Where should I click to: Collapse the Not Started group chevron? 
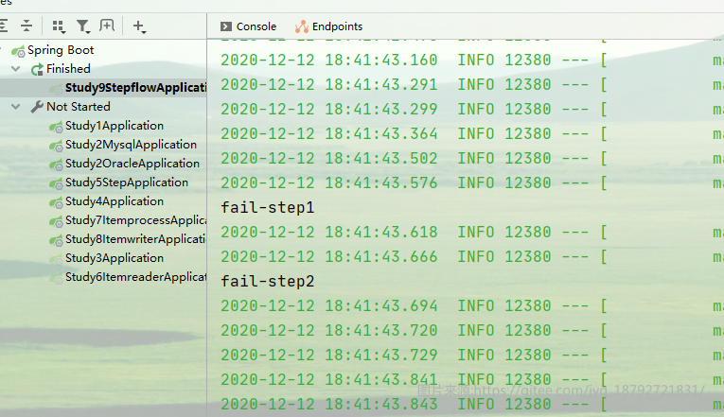click(x=16, y=107)
